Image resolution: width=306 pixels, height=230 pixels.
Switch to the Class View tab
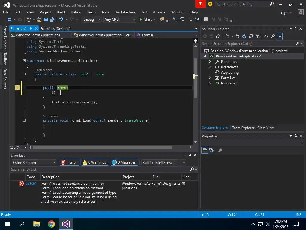click(265, 128)
